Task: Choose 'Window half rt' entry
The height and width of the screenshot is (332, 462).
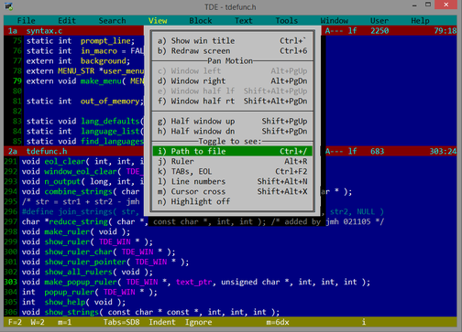Action: coord(232,102)
